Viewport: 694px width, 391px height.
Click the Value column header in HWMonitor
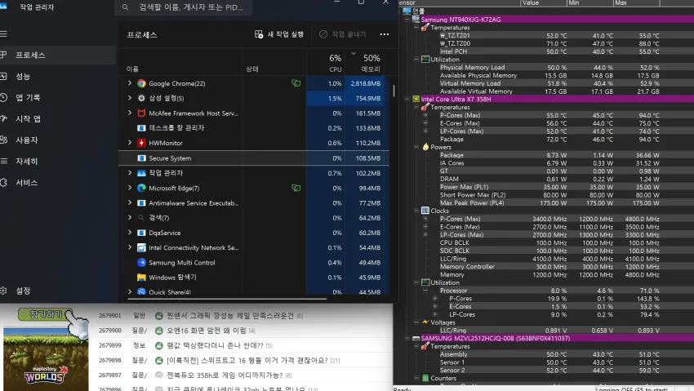pos(543,2)
